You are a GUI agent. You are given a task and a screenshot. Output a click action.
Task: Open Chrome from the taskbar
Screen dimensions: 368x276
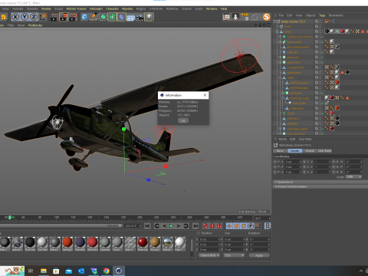pos(107,271)
